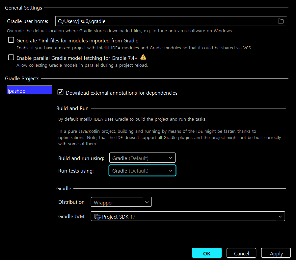Click the Gradle user home label
Viewport: 296px width, 260px height.
coord(28,21)
